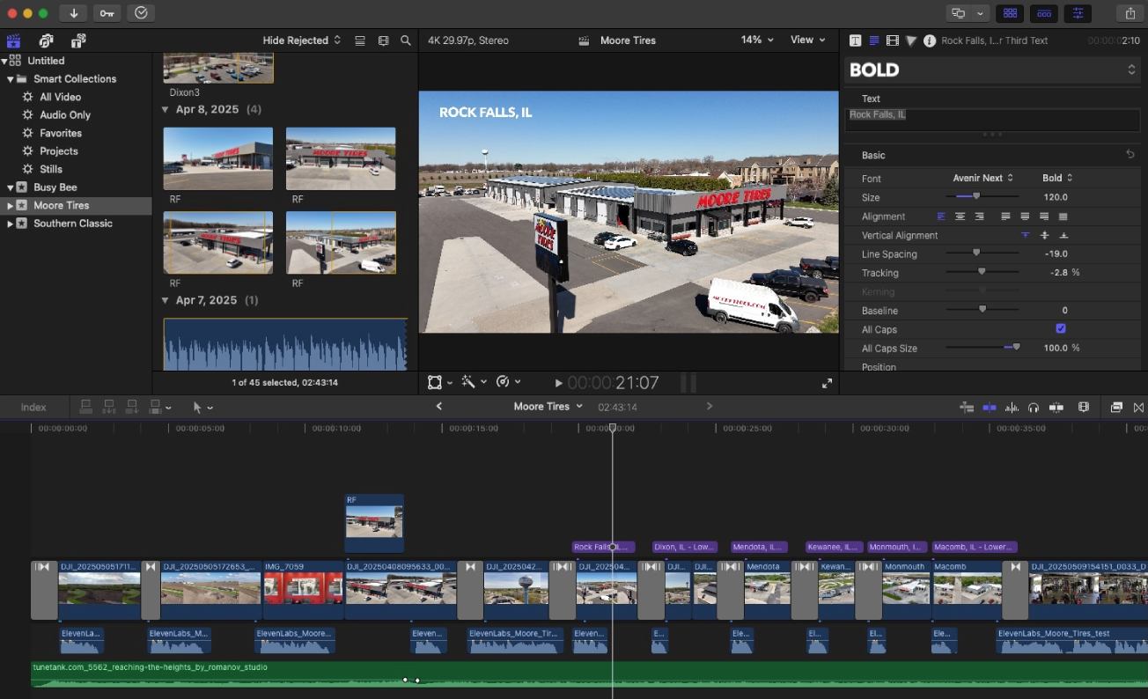This screenshot has height=699, width=1148.
Task: Click connect clip to primary storyline icon
Action: (x=86, y=407)
